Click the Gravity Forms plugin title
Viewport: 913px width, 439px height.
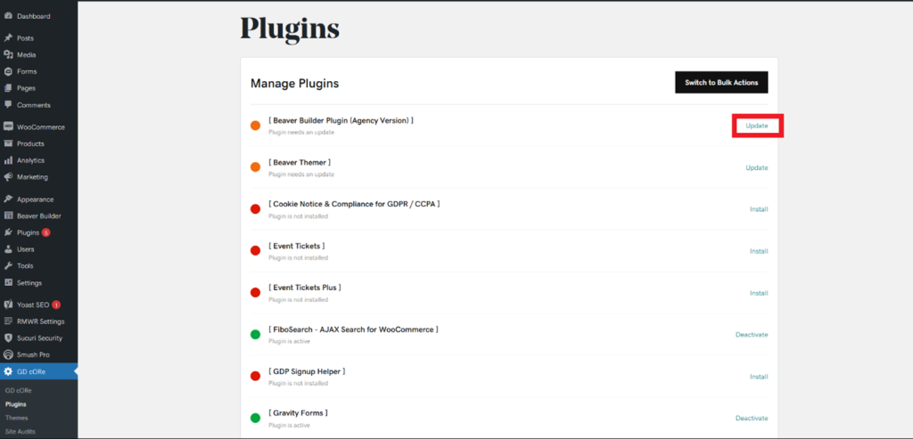click(298, 413)
